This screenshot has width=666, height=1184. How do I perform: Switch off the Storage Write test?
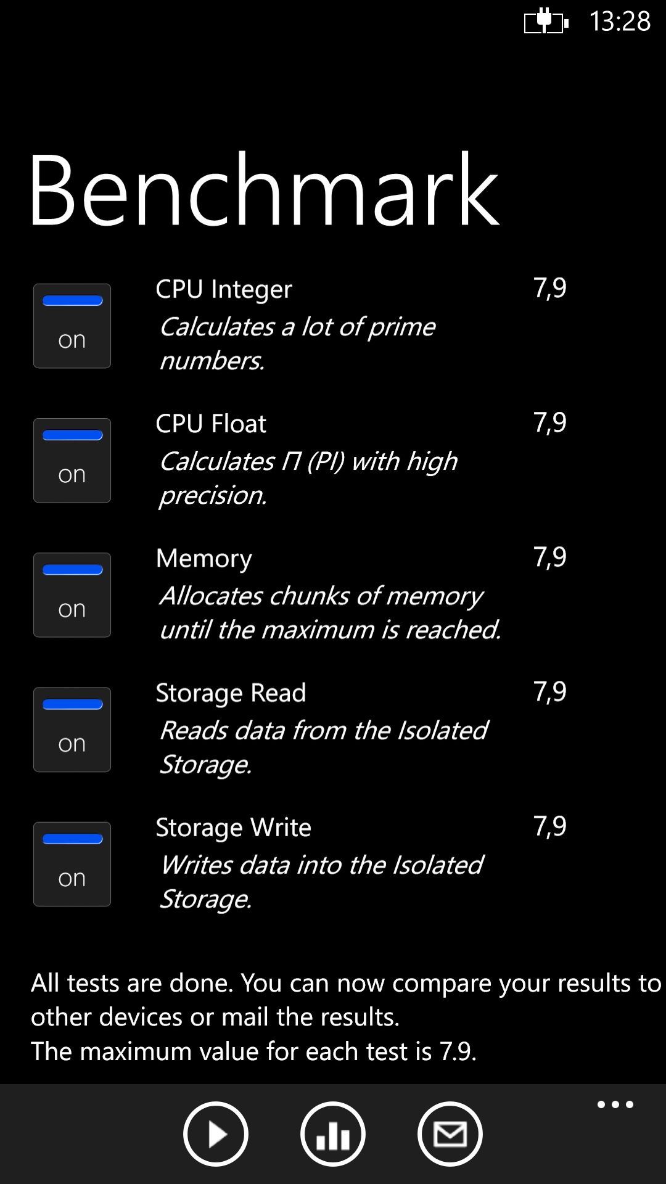click(72, 864)
